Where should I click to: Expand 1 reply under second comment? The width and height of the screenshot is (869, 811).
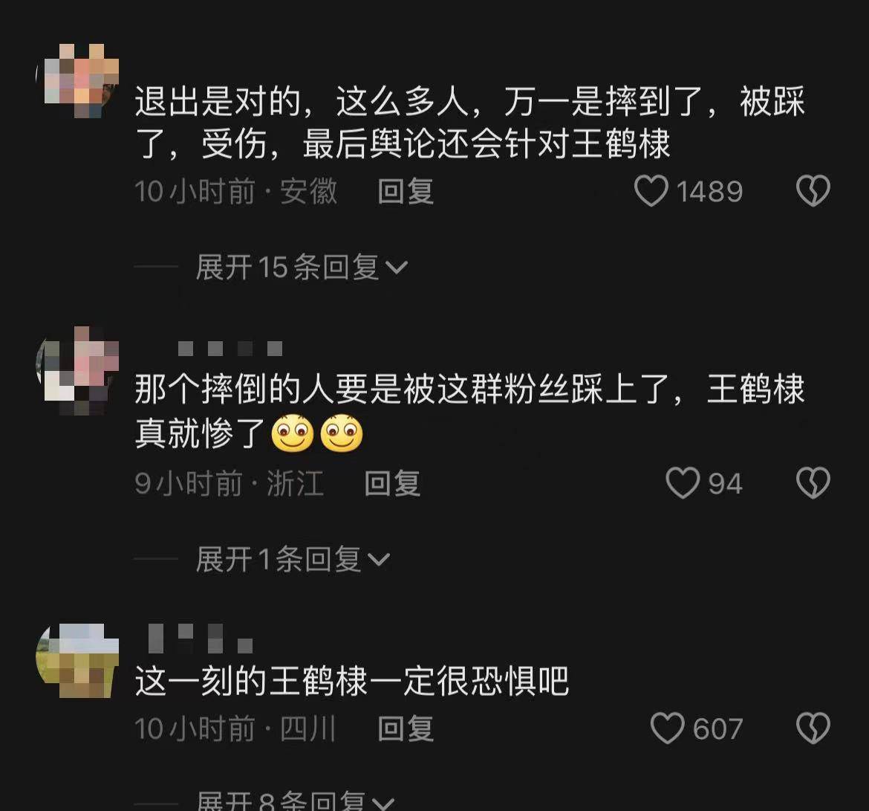pos(293,559)
